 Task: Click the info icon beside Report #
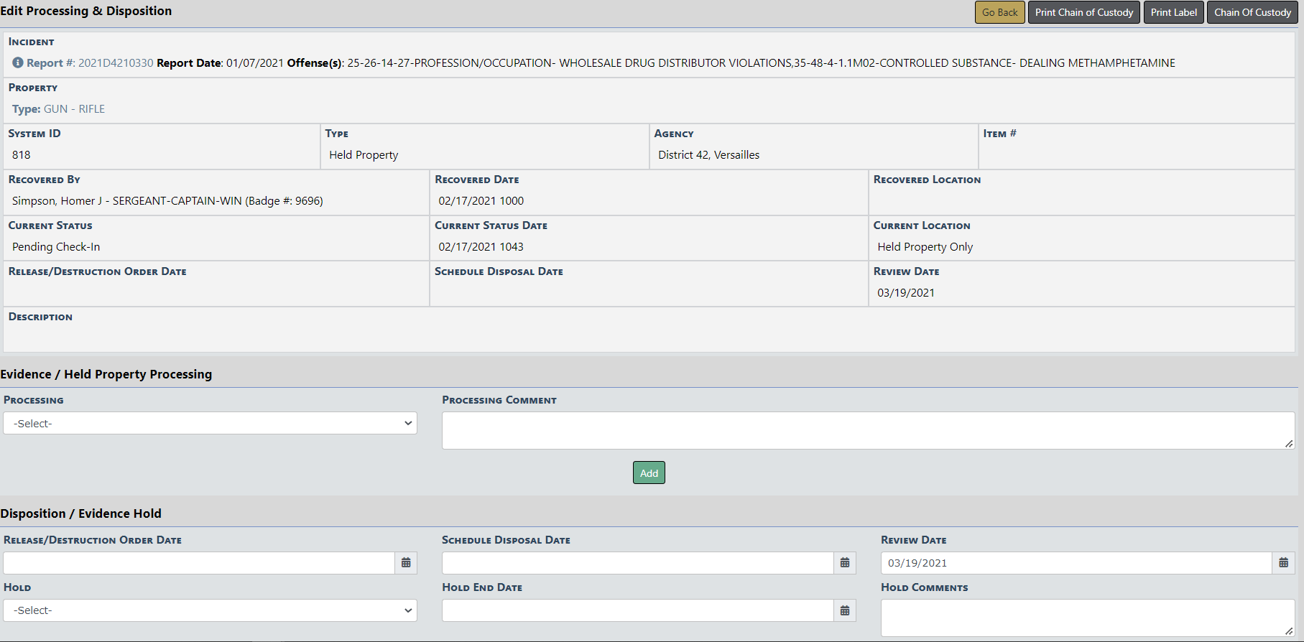click(x=18, y=63)
